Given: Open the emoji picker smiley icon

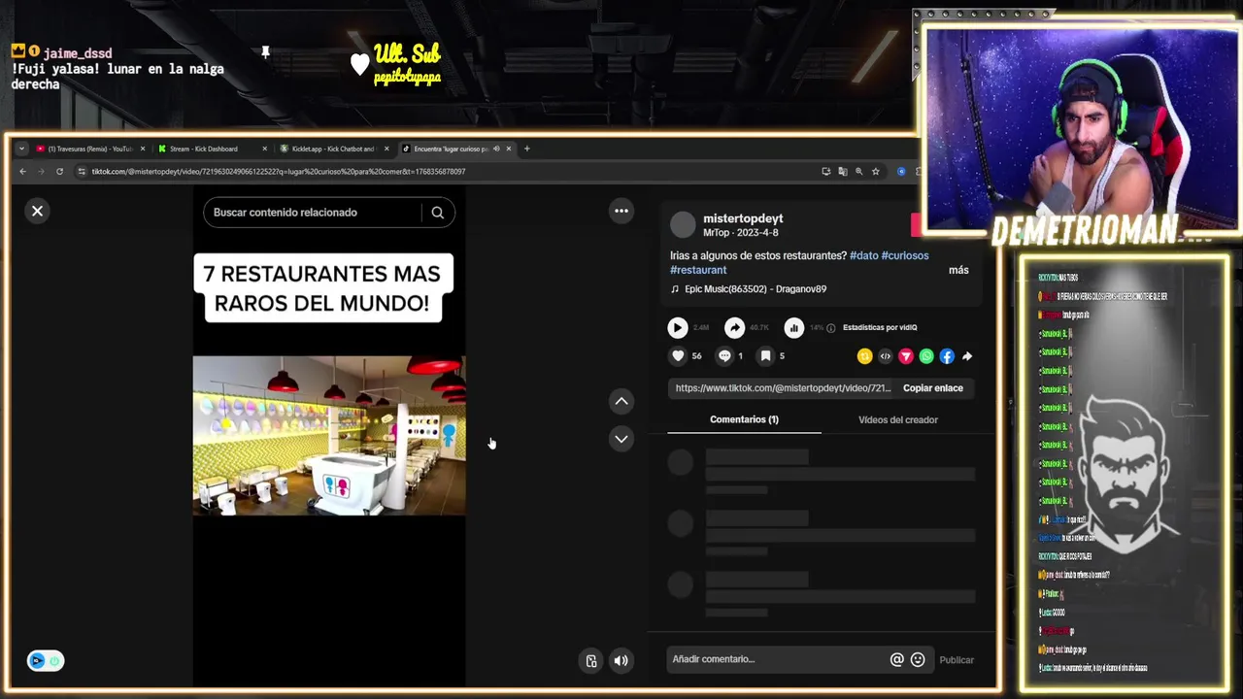Looking at the screenshot, I should pyautogui.click(x=918, y=660).
